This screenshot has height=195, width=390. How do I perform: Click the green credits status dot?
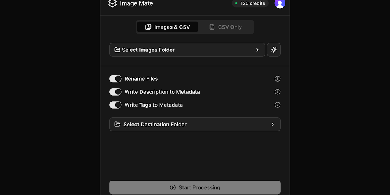click(x=236, y=3)
